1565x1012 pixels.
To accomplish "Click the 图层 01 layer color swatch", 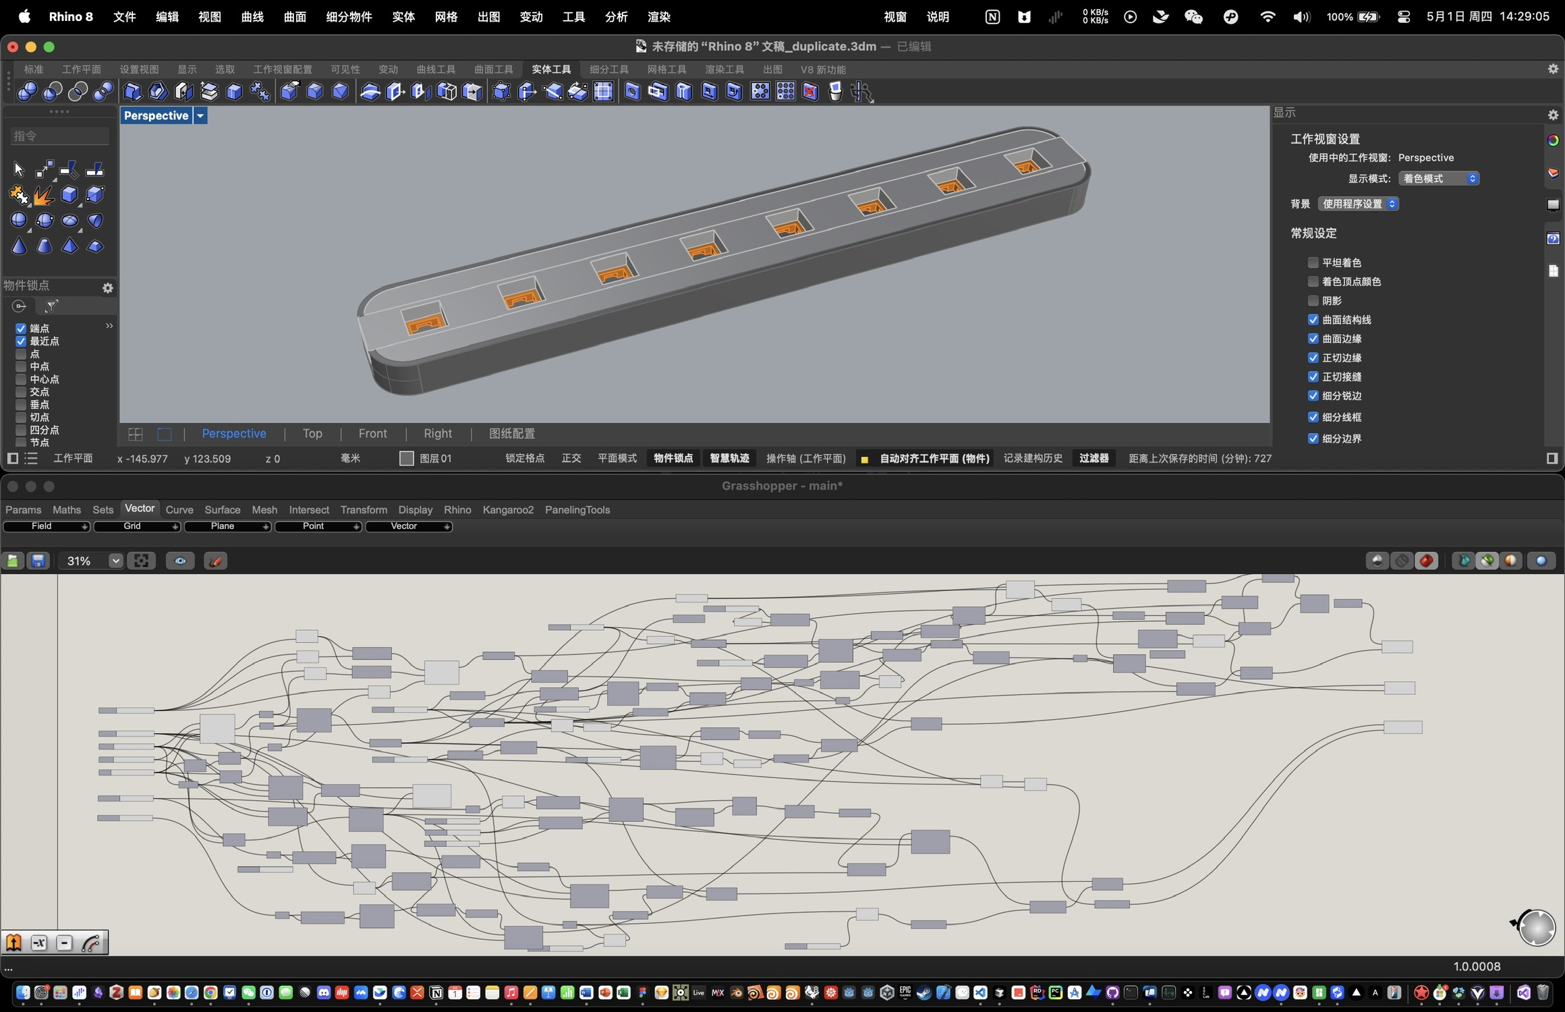I will pos(406,458).
